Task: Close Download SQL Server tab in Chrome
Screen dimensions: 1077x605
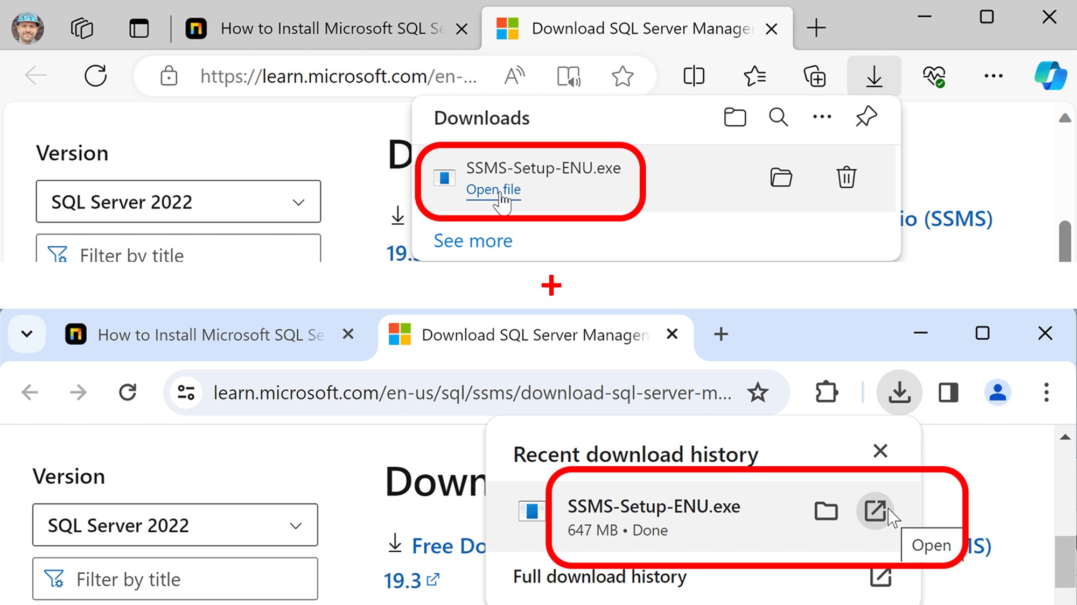Action: pos(672,334)
